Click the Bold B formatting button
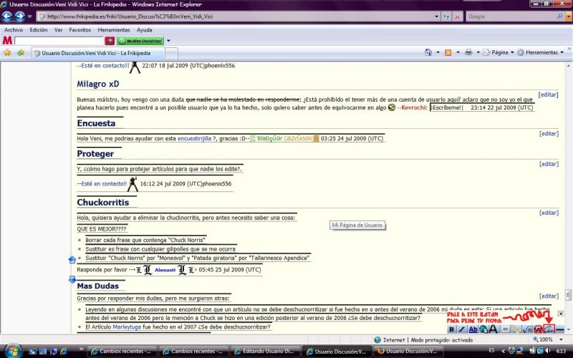This screenshot has height=358, width=573. click(x=452, y=329)
